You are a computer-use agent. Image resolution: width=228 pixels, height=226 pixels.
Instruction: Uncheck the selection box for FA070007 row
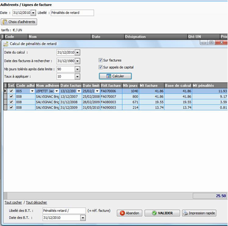coord(11,97)
